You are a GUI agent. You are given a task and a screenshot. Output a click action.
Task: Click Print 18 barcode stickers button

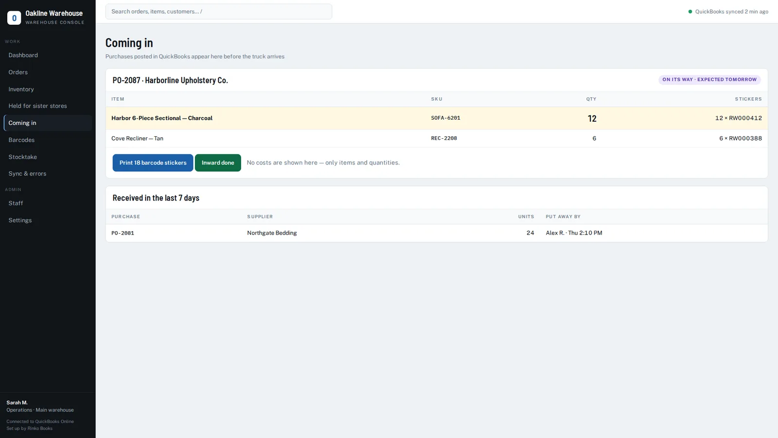[153, 163]
